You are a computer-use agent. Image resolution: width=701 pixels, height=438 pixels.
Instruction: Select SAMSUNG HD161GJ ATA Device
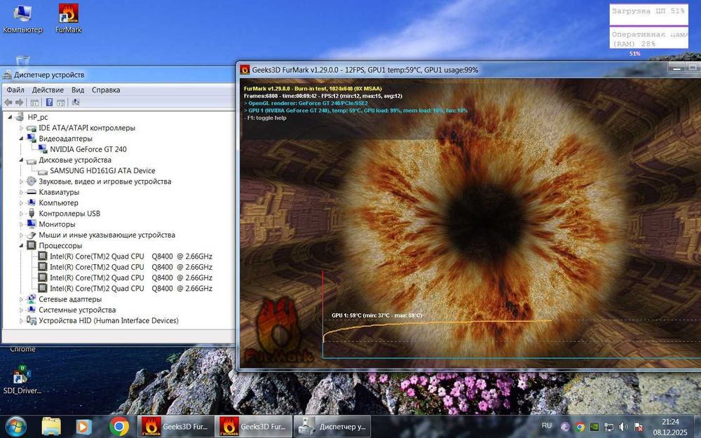point(102,171)
